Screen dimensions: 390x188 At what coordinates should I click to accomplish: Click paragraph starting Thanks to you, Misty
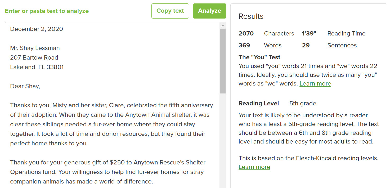(x=111, y=124)
